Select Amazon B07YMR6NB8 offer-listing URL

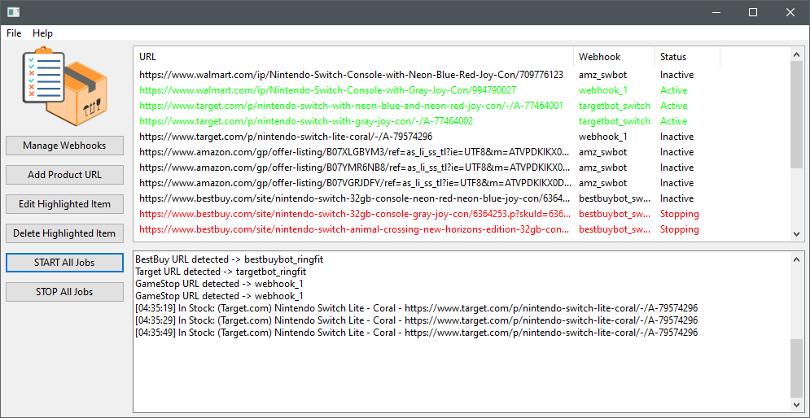(x=353, y=168)
